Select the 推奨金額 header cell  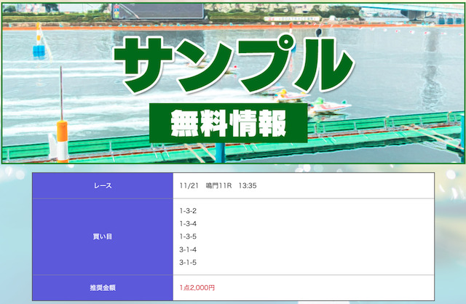[103, 287]
